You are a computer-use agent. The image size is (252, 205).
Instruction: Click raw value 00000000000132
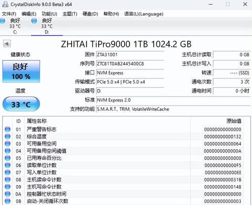coord(223,137)
